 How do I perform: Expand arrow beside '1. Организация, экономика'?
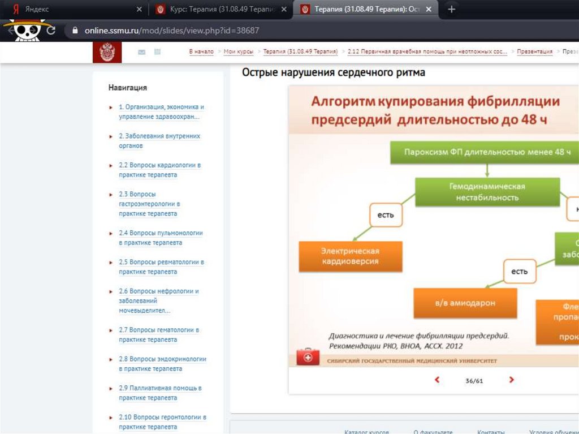pyautogui.click(x=110, y=108)
